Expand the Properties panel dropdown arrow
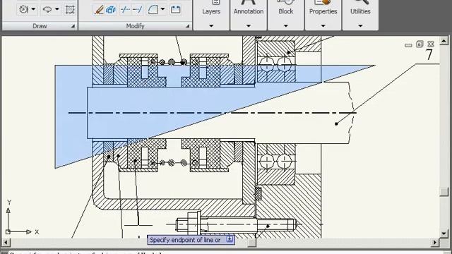 pos(323,25)
